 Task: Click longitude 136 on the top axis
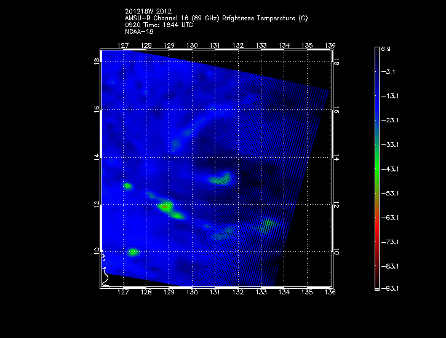pyautogui.click(x=330, y=45)
